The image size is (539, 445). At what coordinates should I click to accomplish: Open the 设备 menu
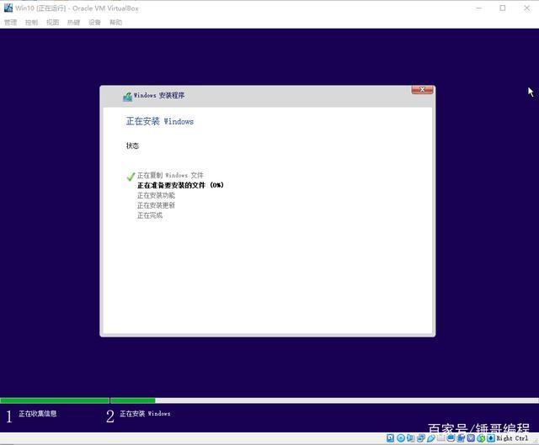(94, 23)
